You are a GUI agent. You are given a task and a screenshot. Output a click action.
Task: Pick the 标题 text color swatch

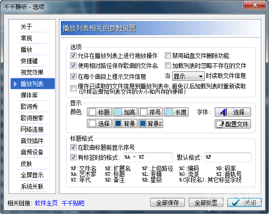click(x=99, y=112)
